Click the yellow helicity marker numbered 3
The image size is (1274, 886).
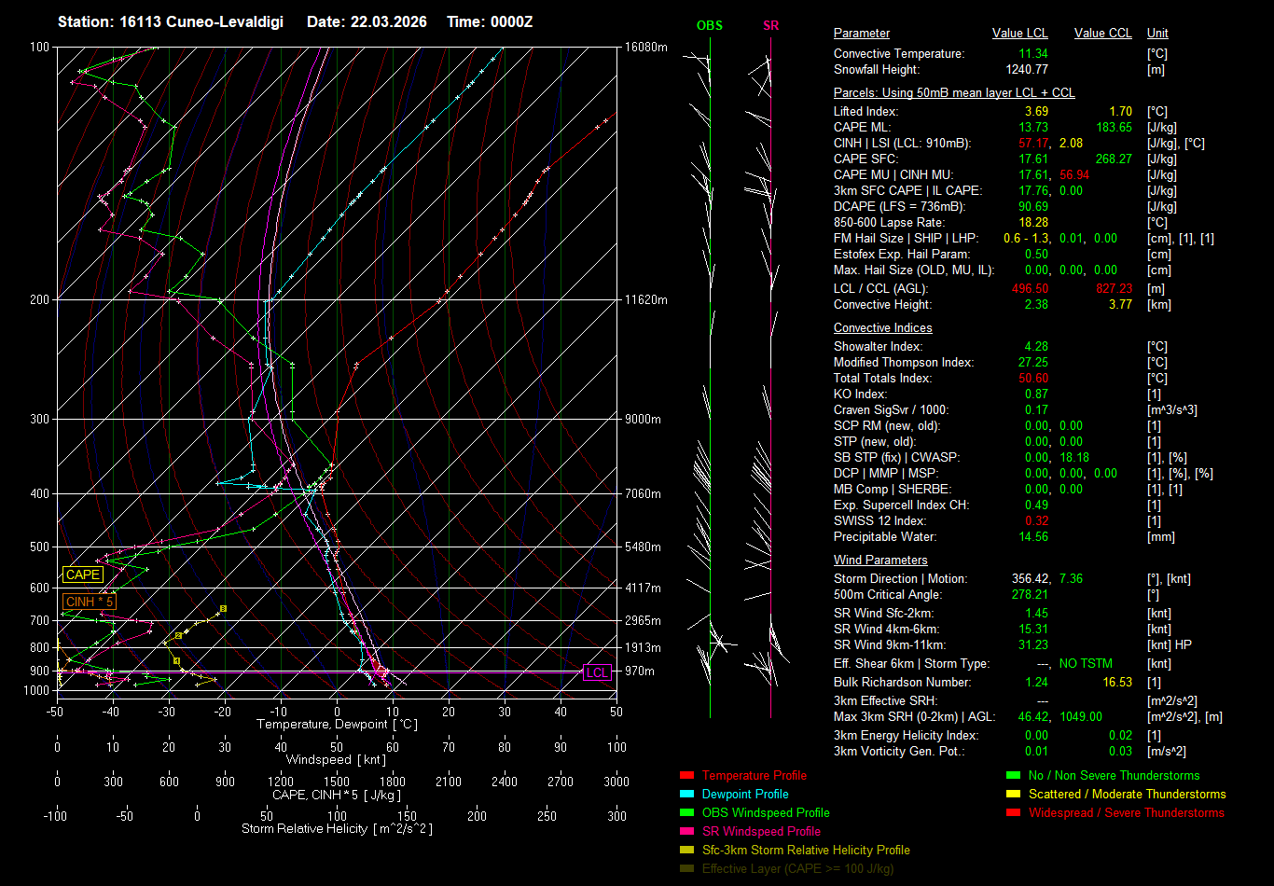(x=223, y=609)
